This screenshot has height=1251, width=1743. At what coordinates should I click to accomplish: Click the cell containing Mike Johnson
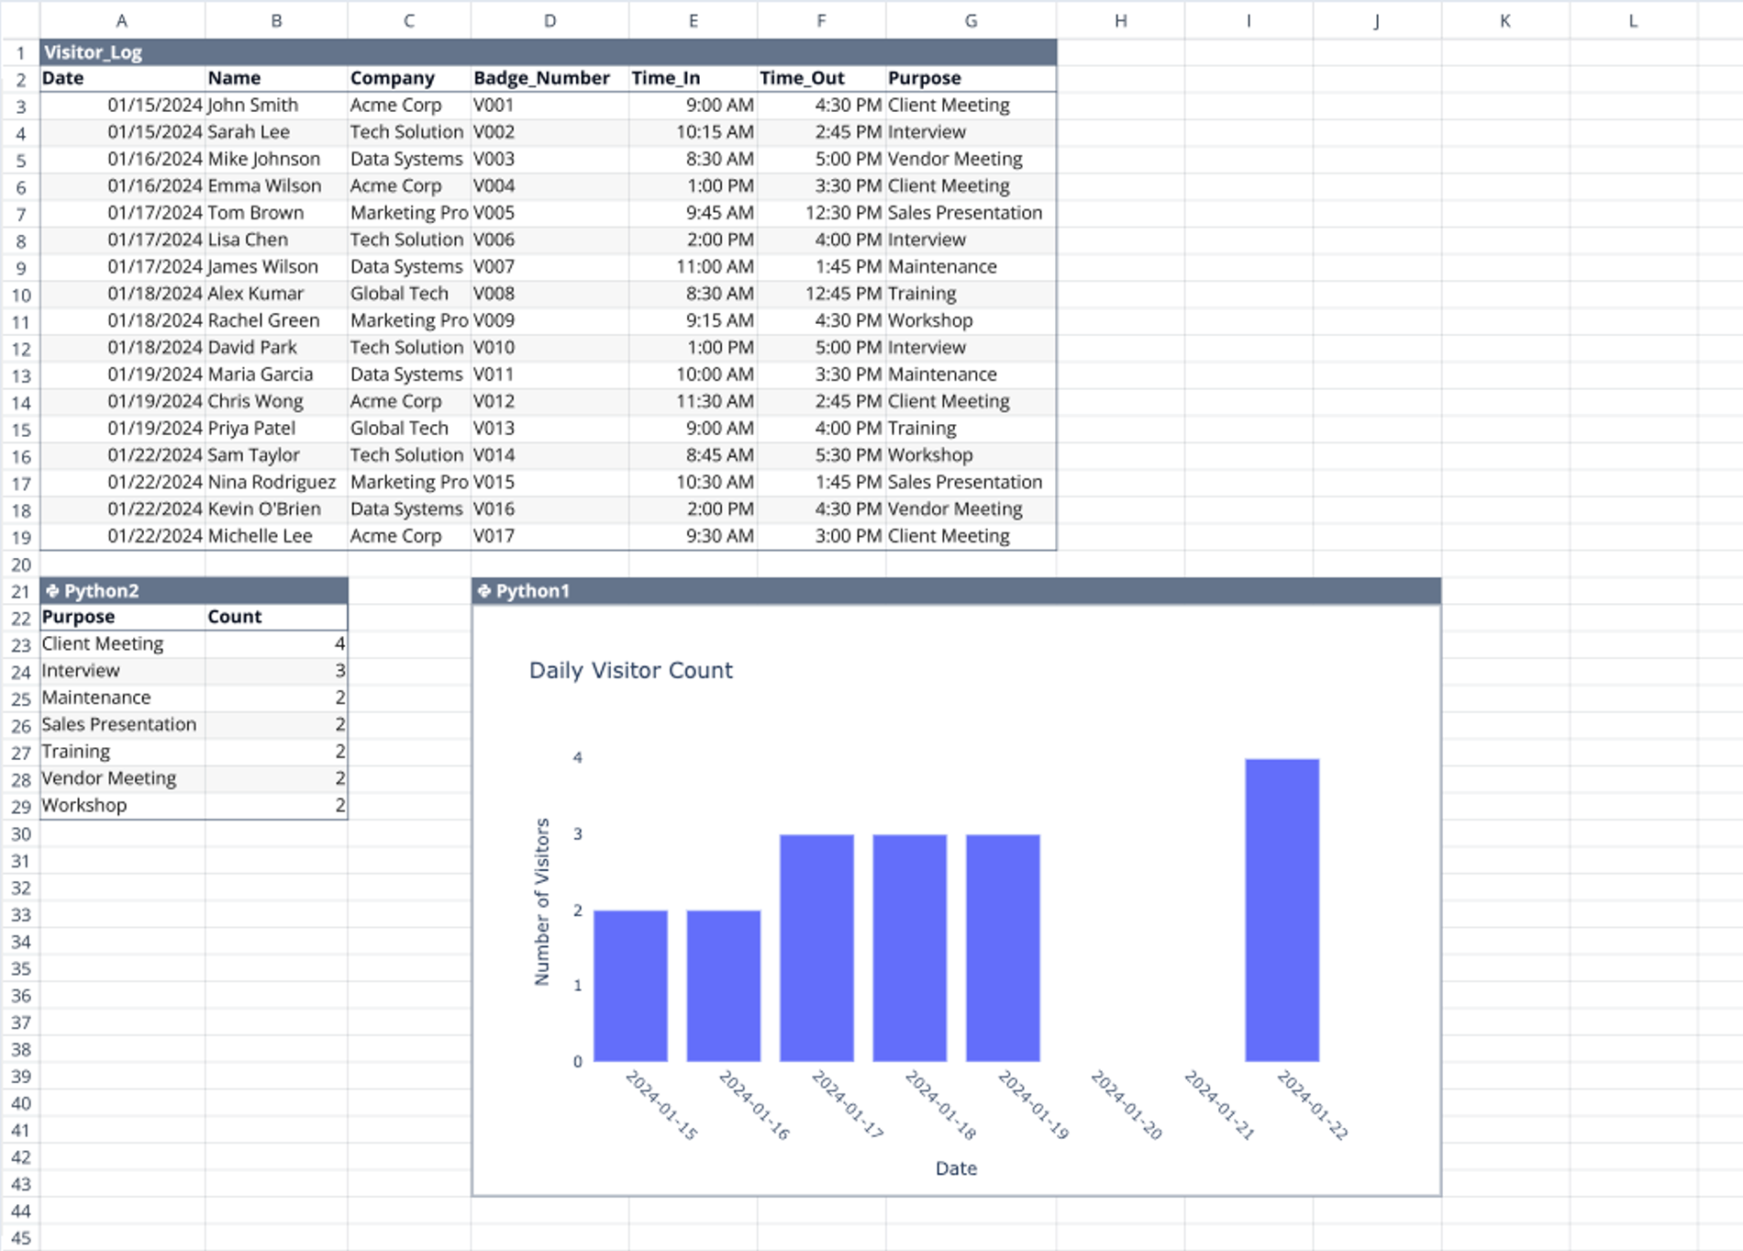click(x=276, y=159)
